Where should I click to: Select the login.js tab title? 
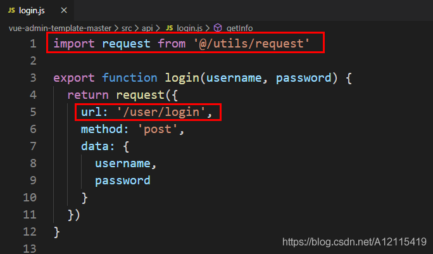coord(32,11)
